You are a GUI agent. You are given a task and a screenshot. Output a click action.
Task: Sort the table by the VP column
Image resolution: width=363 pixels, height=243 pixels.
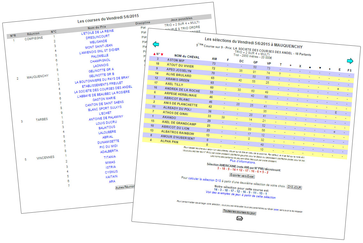coord(269,63)
